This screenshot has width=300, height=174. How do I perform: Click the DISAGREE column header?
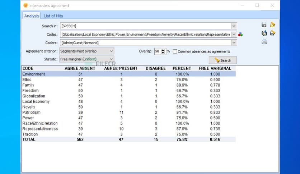click(x=155, y=68)
